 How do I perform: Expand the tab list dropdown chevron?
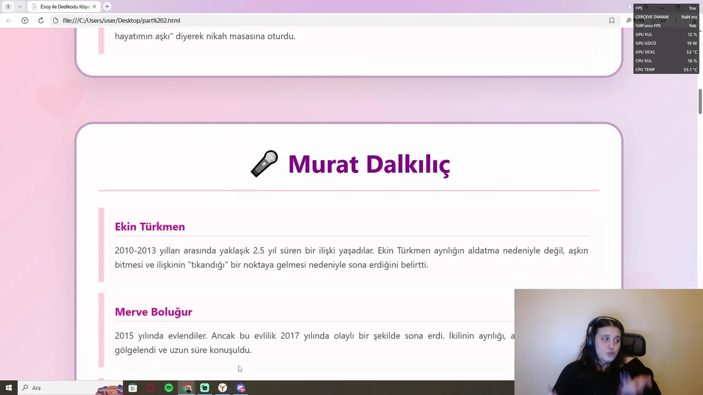point(20,7)
